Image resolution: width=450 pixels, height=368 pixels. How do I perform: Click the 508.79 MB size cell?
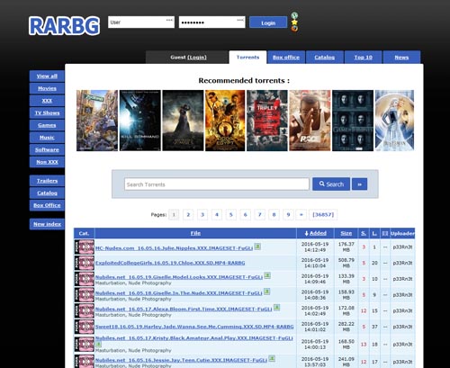[346, 263]
